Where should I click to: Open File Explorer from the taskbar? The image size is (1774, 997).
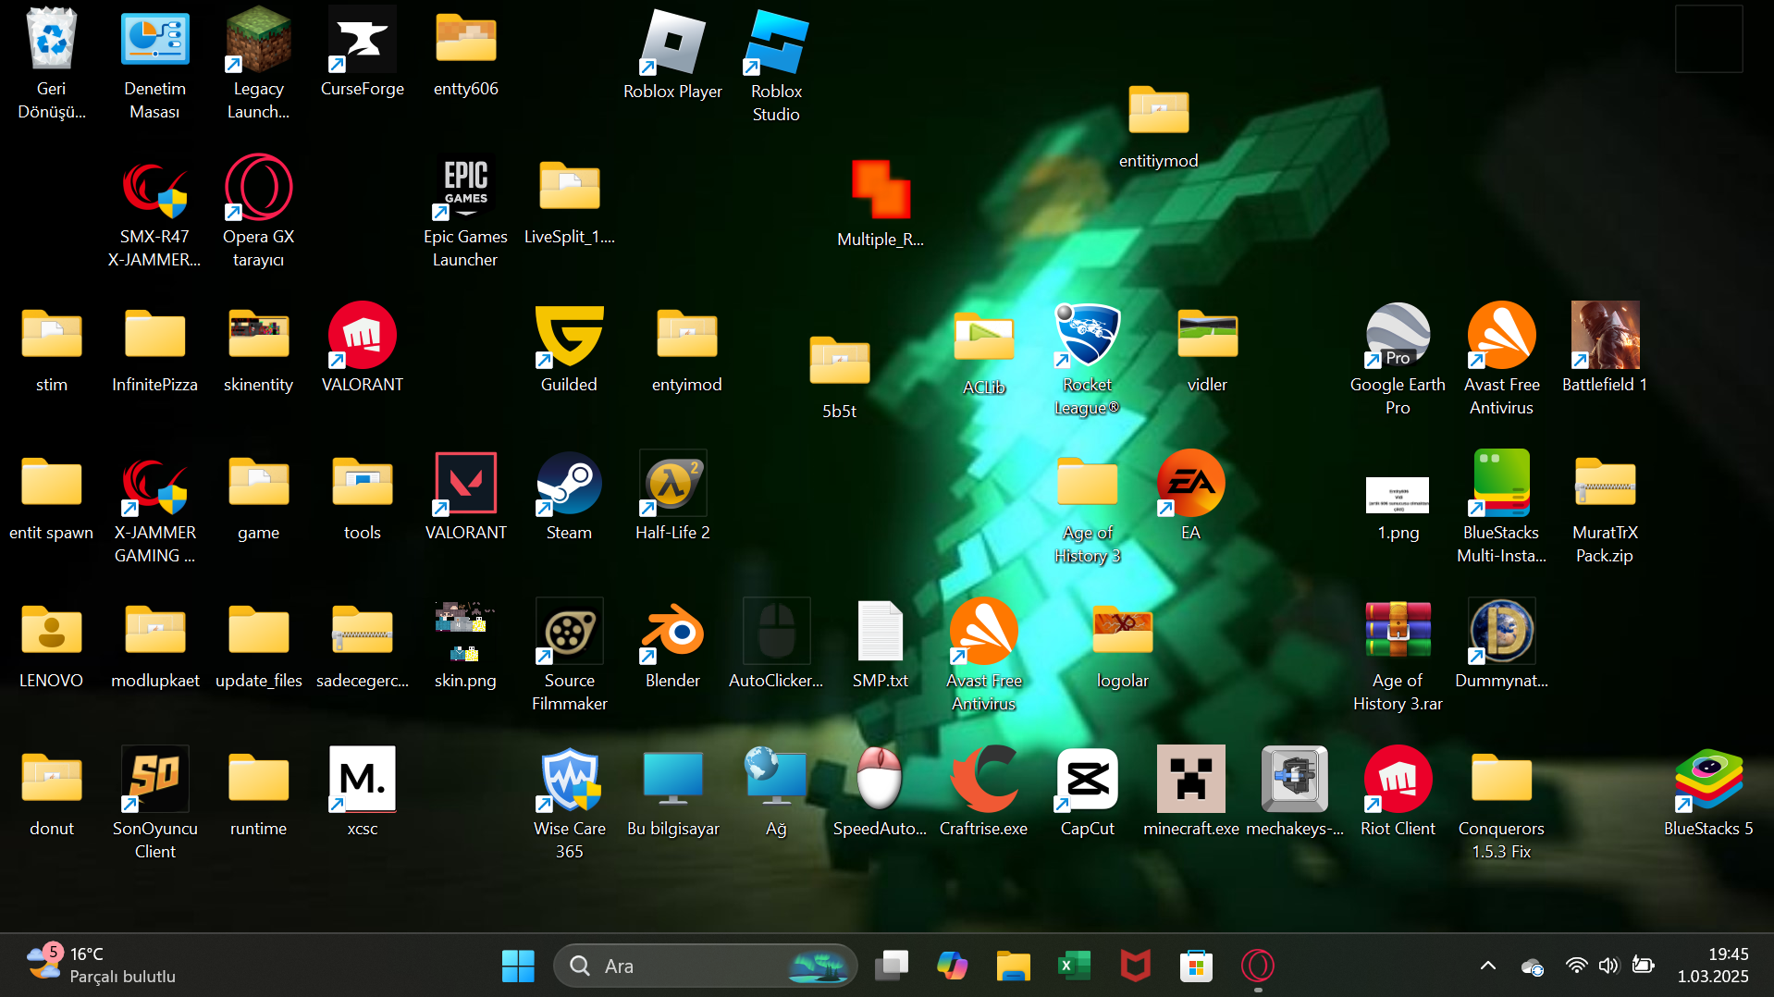(1013, 966)
